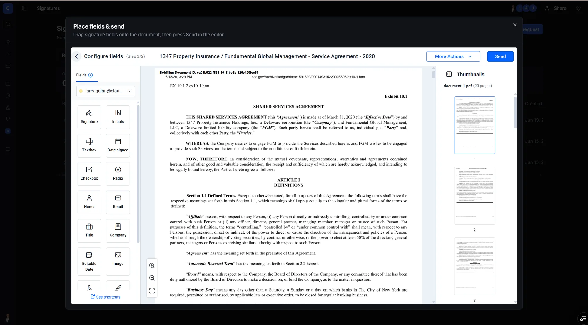
Task: Select the Signature field tile
Action: click(x=89, y=117)
